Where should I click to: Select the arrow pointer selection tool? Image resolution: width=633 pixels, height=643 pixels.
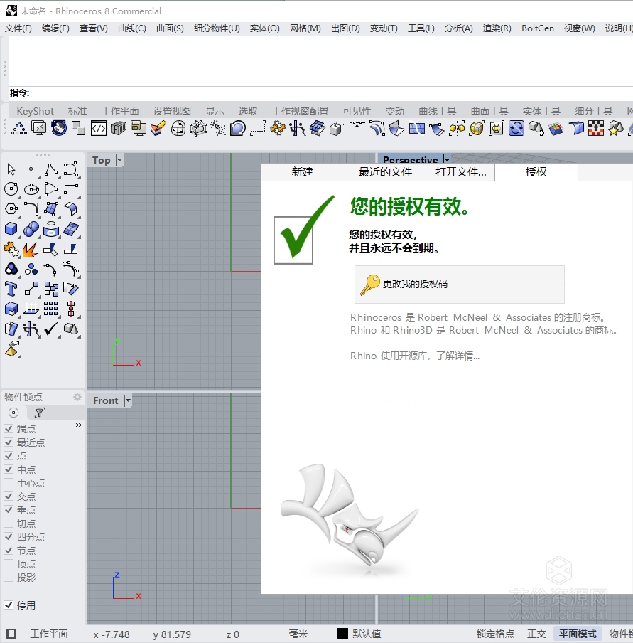(x=11, y=169)
